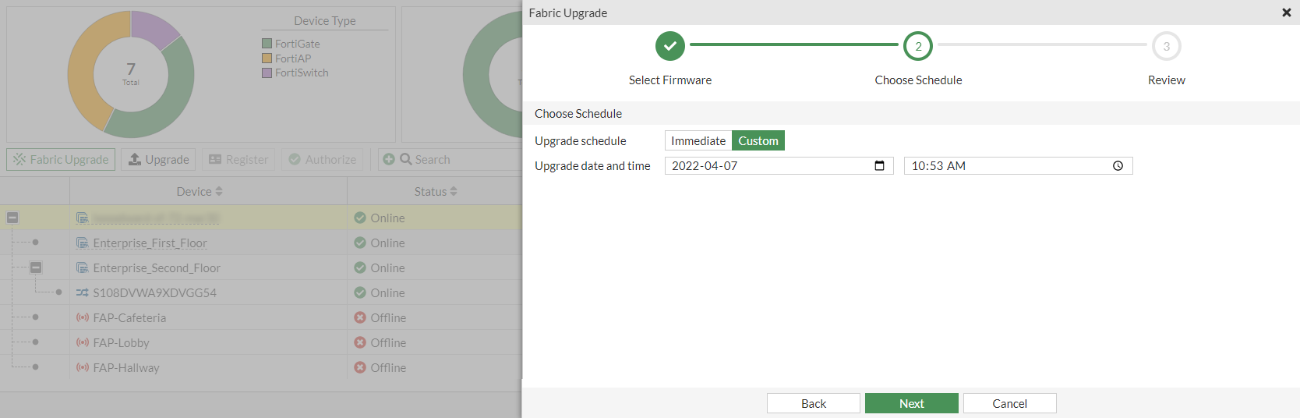Viewport: 1300px width, 418px height.
Task: Click the access point icon beside FAP-Cafeteria
Action: click(82, 318)
